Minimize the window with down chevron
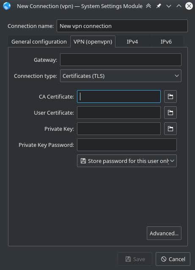 tap(169, 6)
